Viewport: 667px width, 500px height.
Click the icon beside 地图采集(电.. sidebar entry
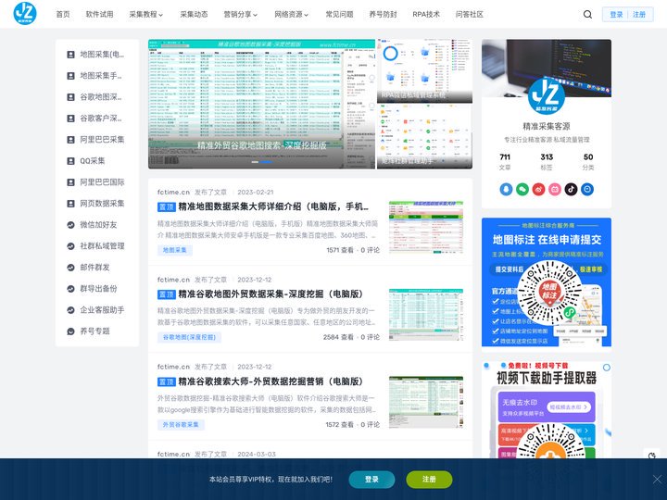pos(71,55)
